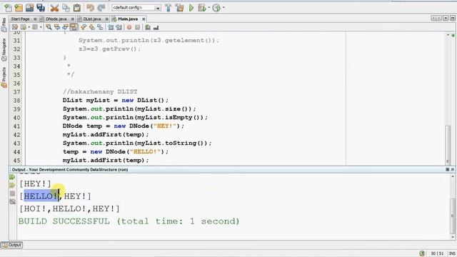Click the Build Main Project hammer icon
The height and width of the screenshot is (257, 457).
coord(169,8)
